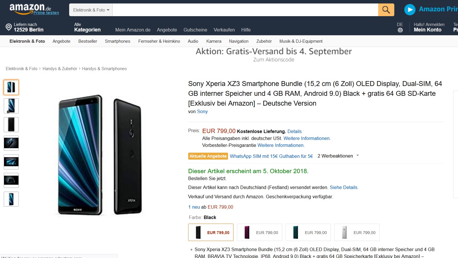Click the Prime testen link
This screenshot has width=458, height=258.
[46, 13]
